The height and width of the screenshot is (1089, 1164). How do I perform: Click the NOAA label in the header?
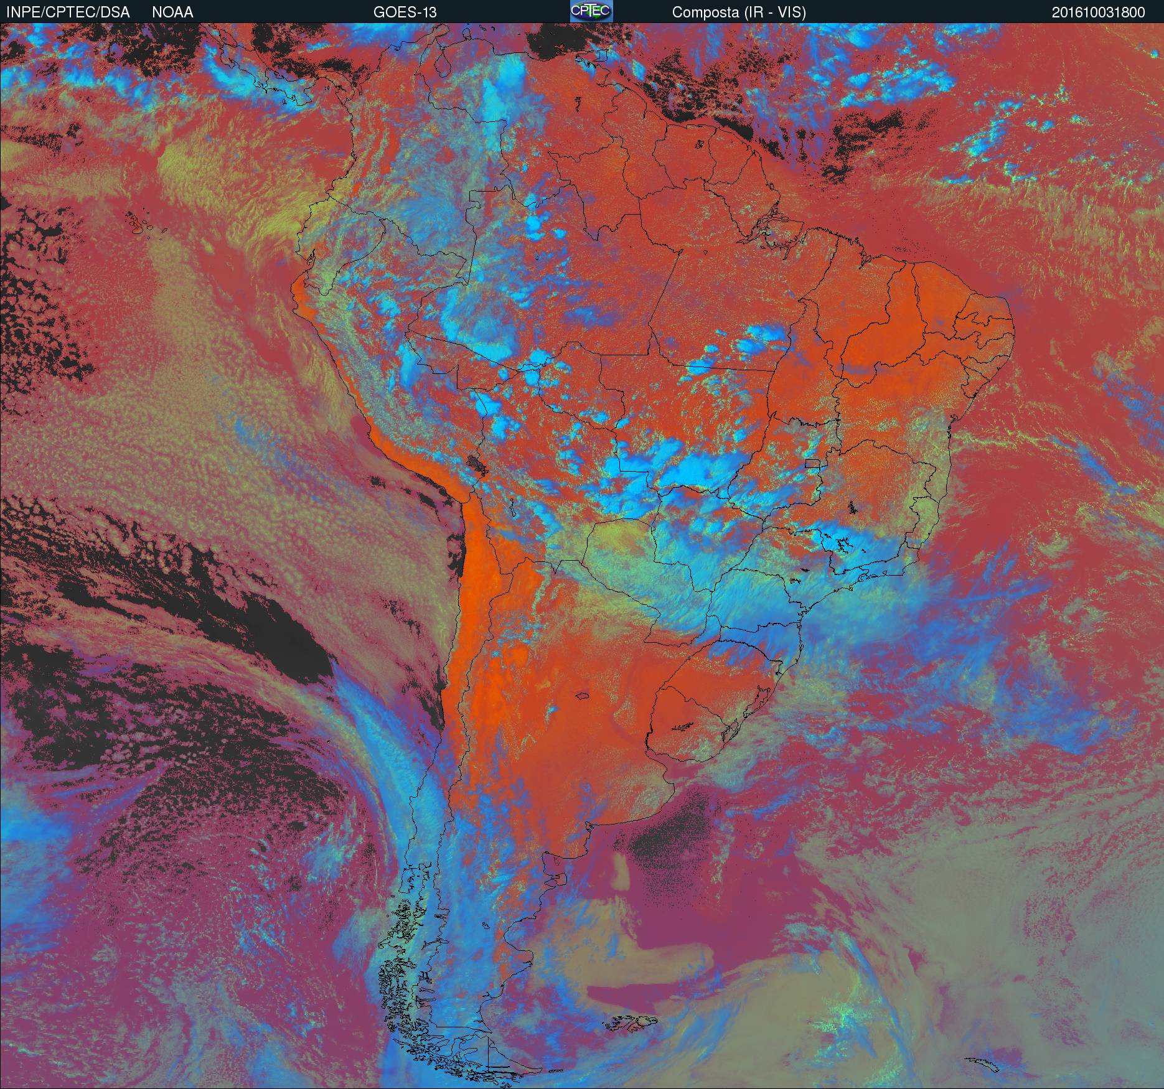(172, 12)
